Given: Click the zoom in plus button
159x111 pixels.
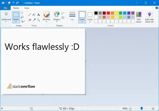Looking at the screenshot, I should [153, 109].
